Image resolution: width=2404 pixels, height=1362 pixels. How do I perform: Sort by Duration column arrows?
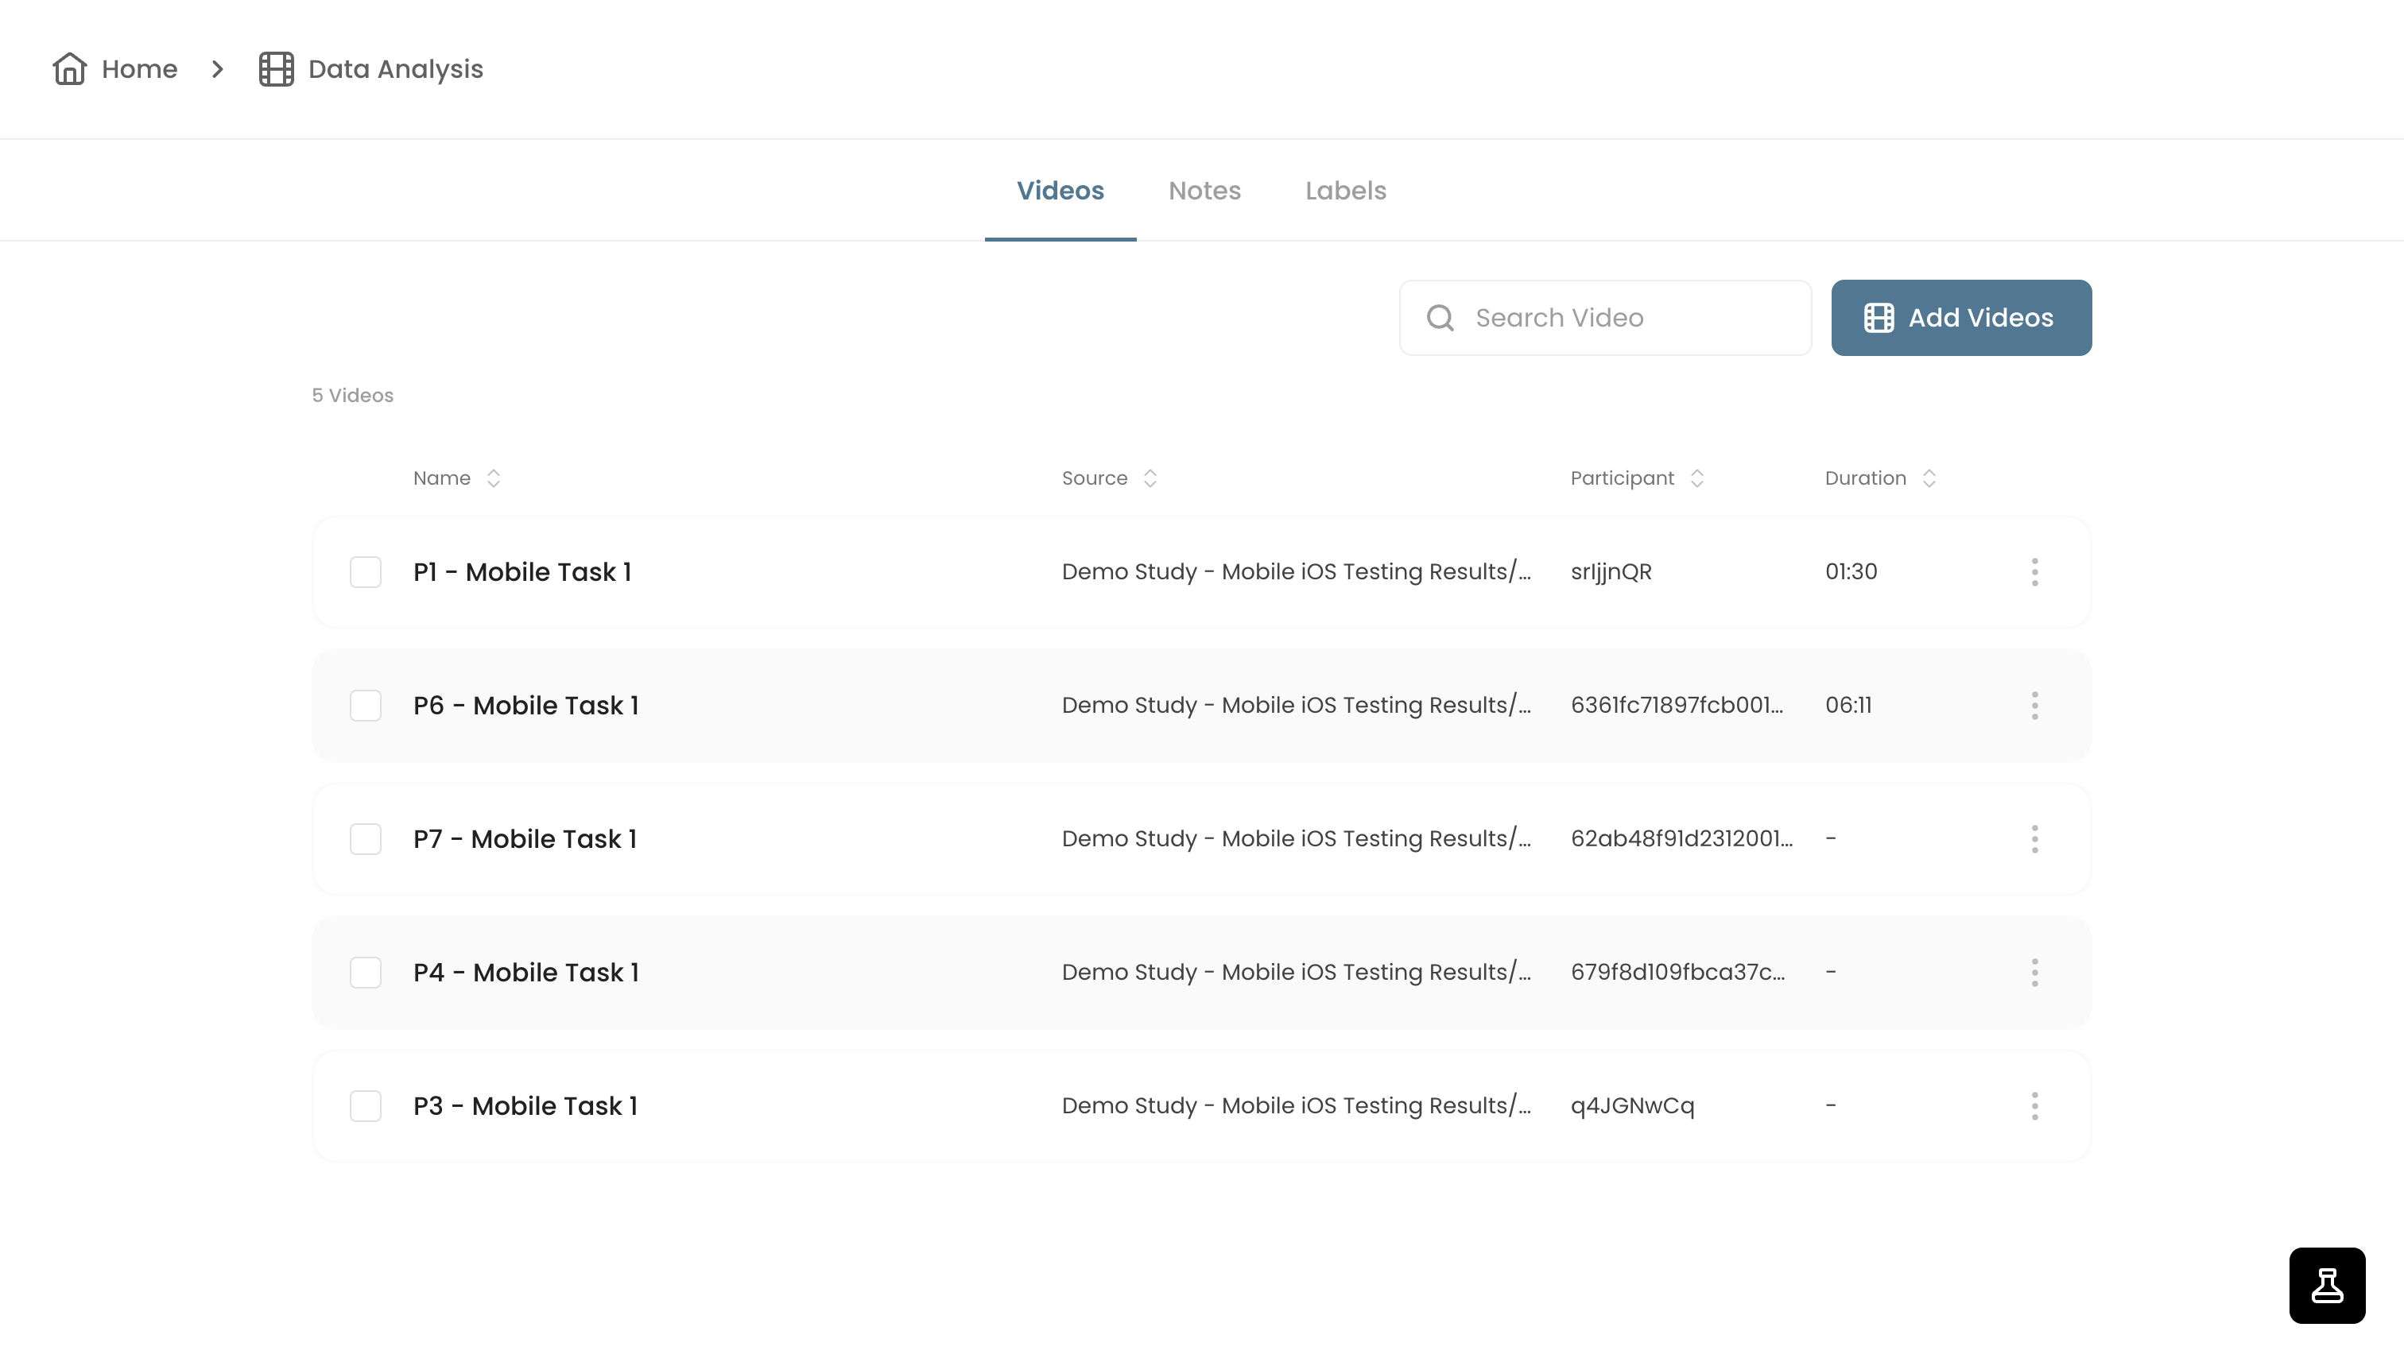point(1929,478)
